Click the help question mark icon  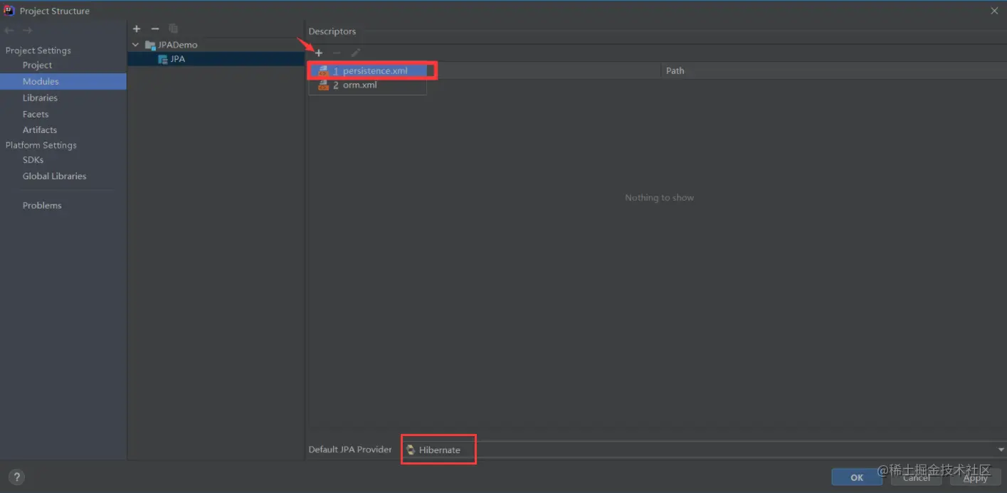pos(17,477)
